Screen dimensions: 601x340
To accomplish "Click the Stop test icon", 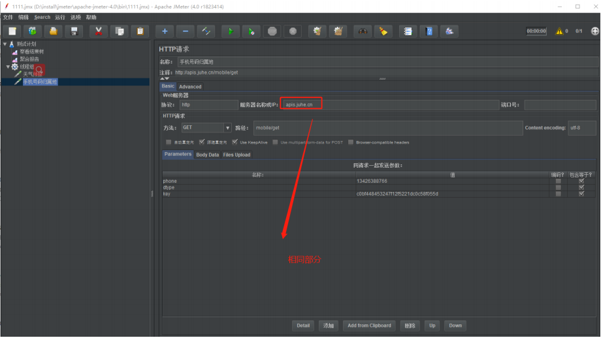I will [272, 31].
